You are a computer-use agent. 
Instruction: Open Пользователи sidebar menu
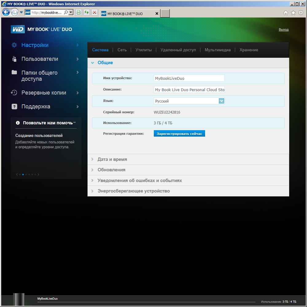point(40,59)
